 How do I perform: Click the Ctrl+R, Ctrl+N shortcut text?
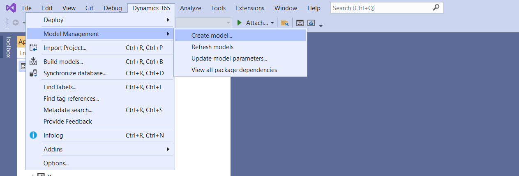point(145,135)
